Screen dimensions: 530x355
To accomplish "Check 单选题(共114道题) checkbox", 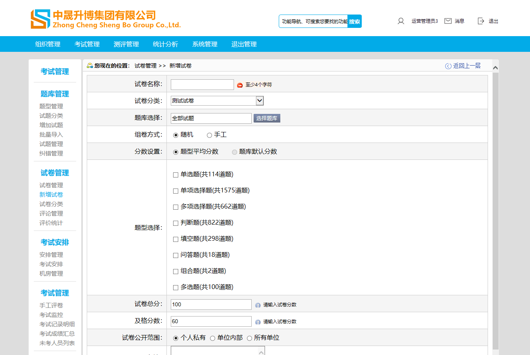I will click(x=175, y=175).
